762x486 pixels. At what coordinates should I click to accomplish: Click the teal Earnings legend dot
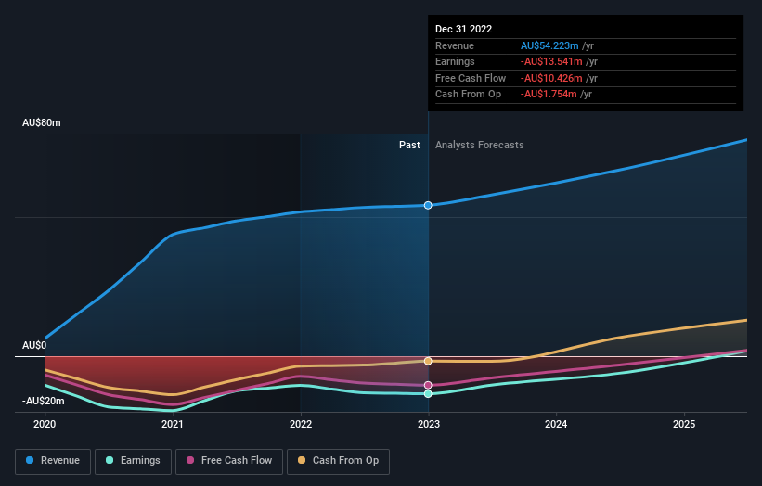(x=110, y=460)
